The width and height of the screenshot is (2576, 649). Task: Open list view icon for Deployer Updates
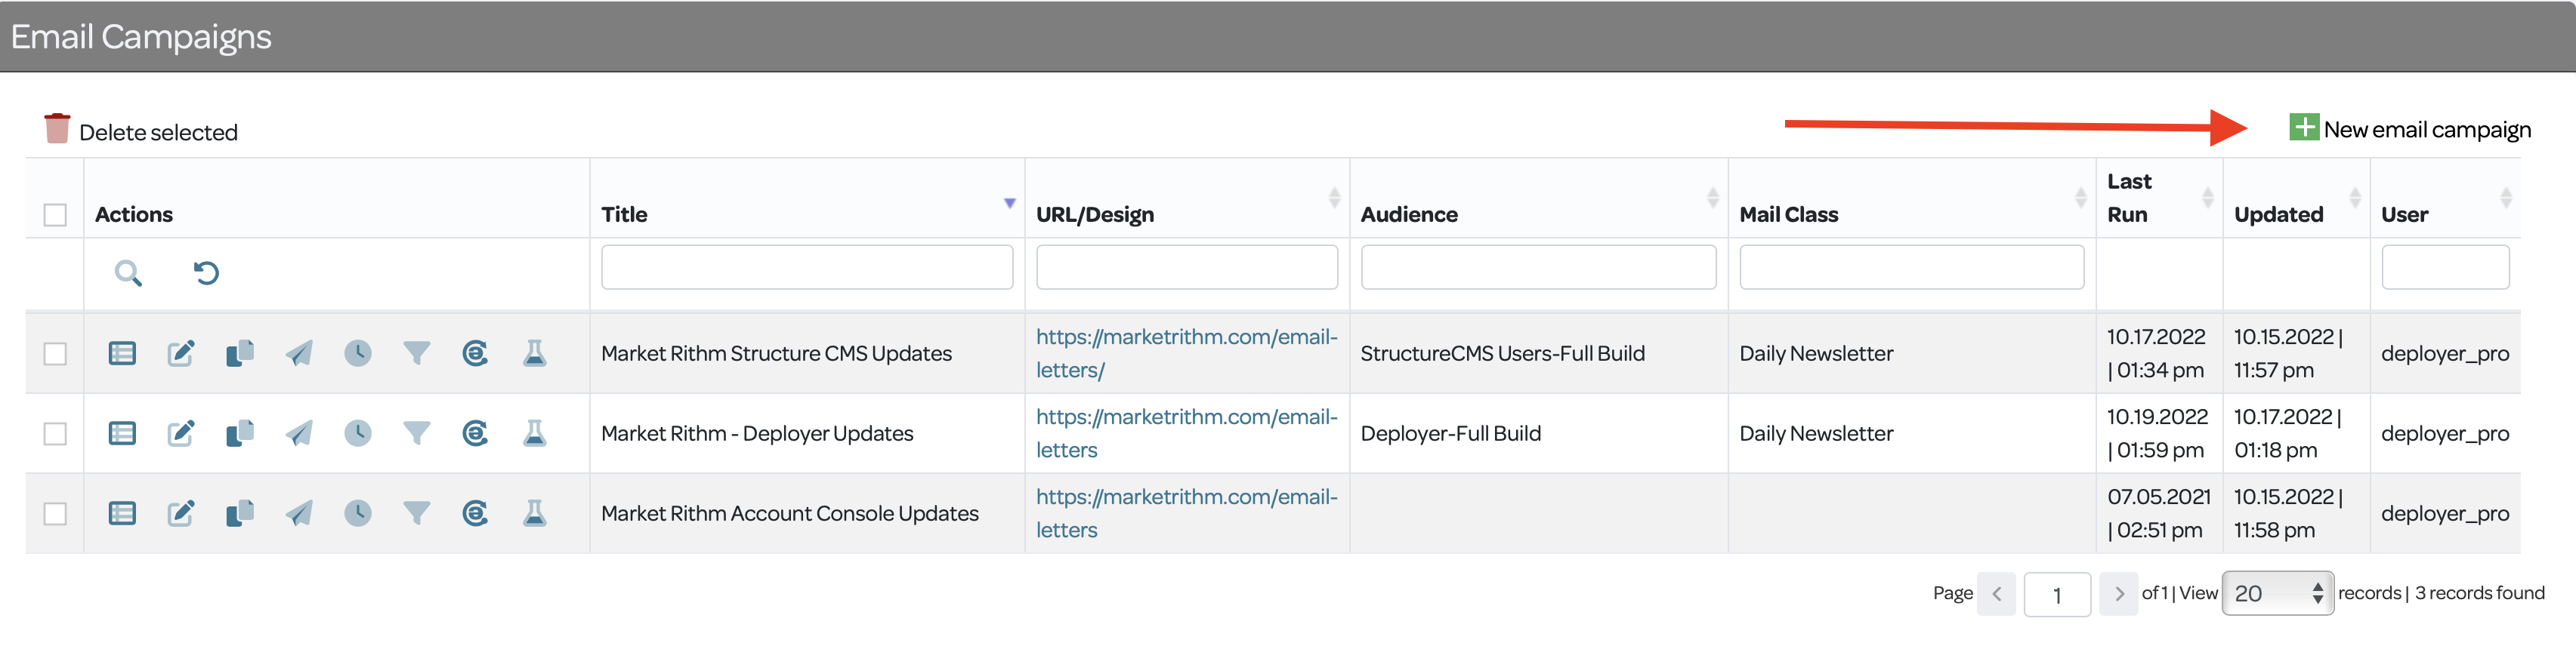click(x=122, y=433)
